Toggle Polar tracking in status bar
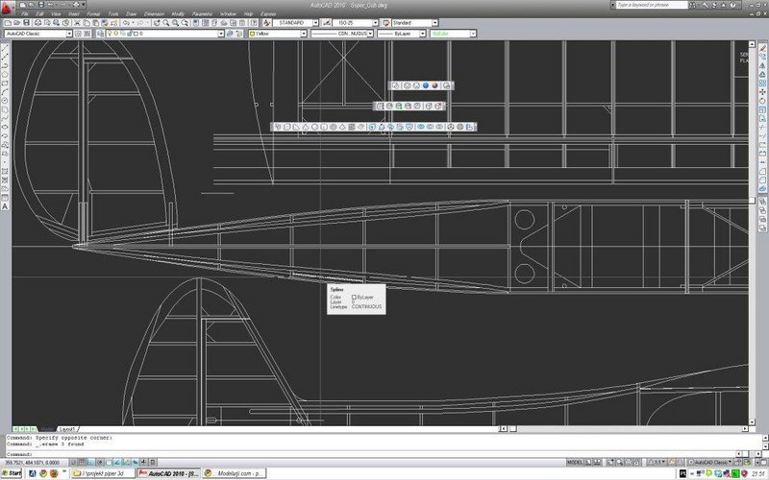The width and height of the screenshot is (769, 480). (100, 462)
